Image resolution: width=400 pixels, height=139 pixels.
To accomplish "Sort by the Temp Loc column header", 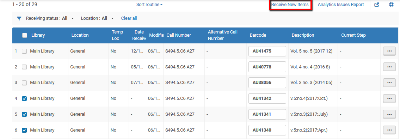I will point(117,35).
